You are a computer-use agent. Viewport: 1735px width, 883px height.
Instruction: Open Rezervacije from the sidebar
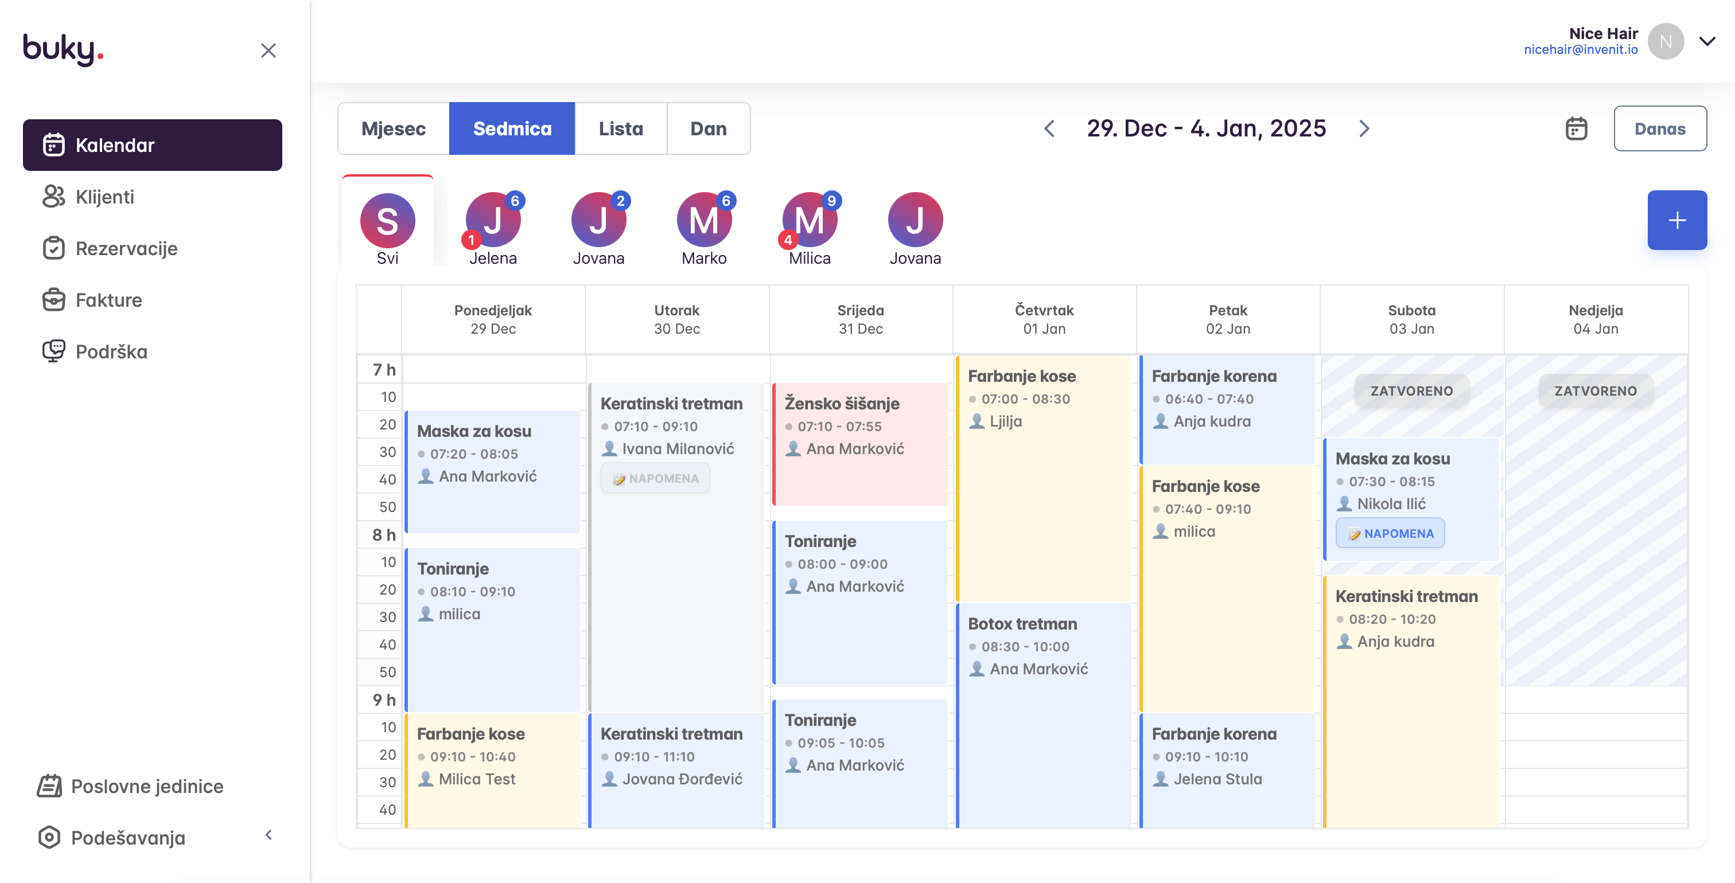pyautogui.click(x=126, y=248)
